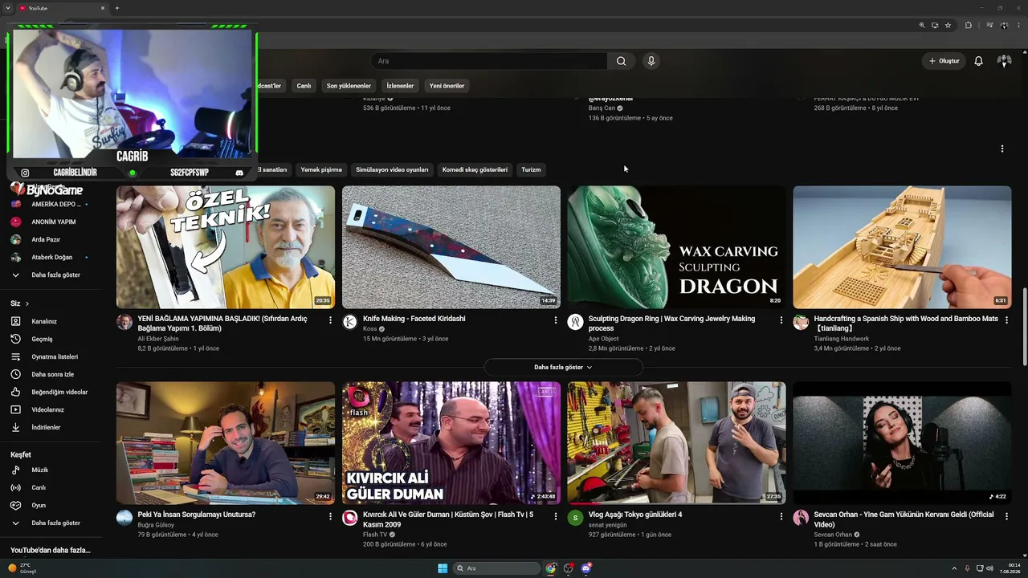
Task: Click the Ali Ekber Şahin channel avatar
Action: coord(124,322)
